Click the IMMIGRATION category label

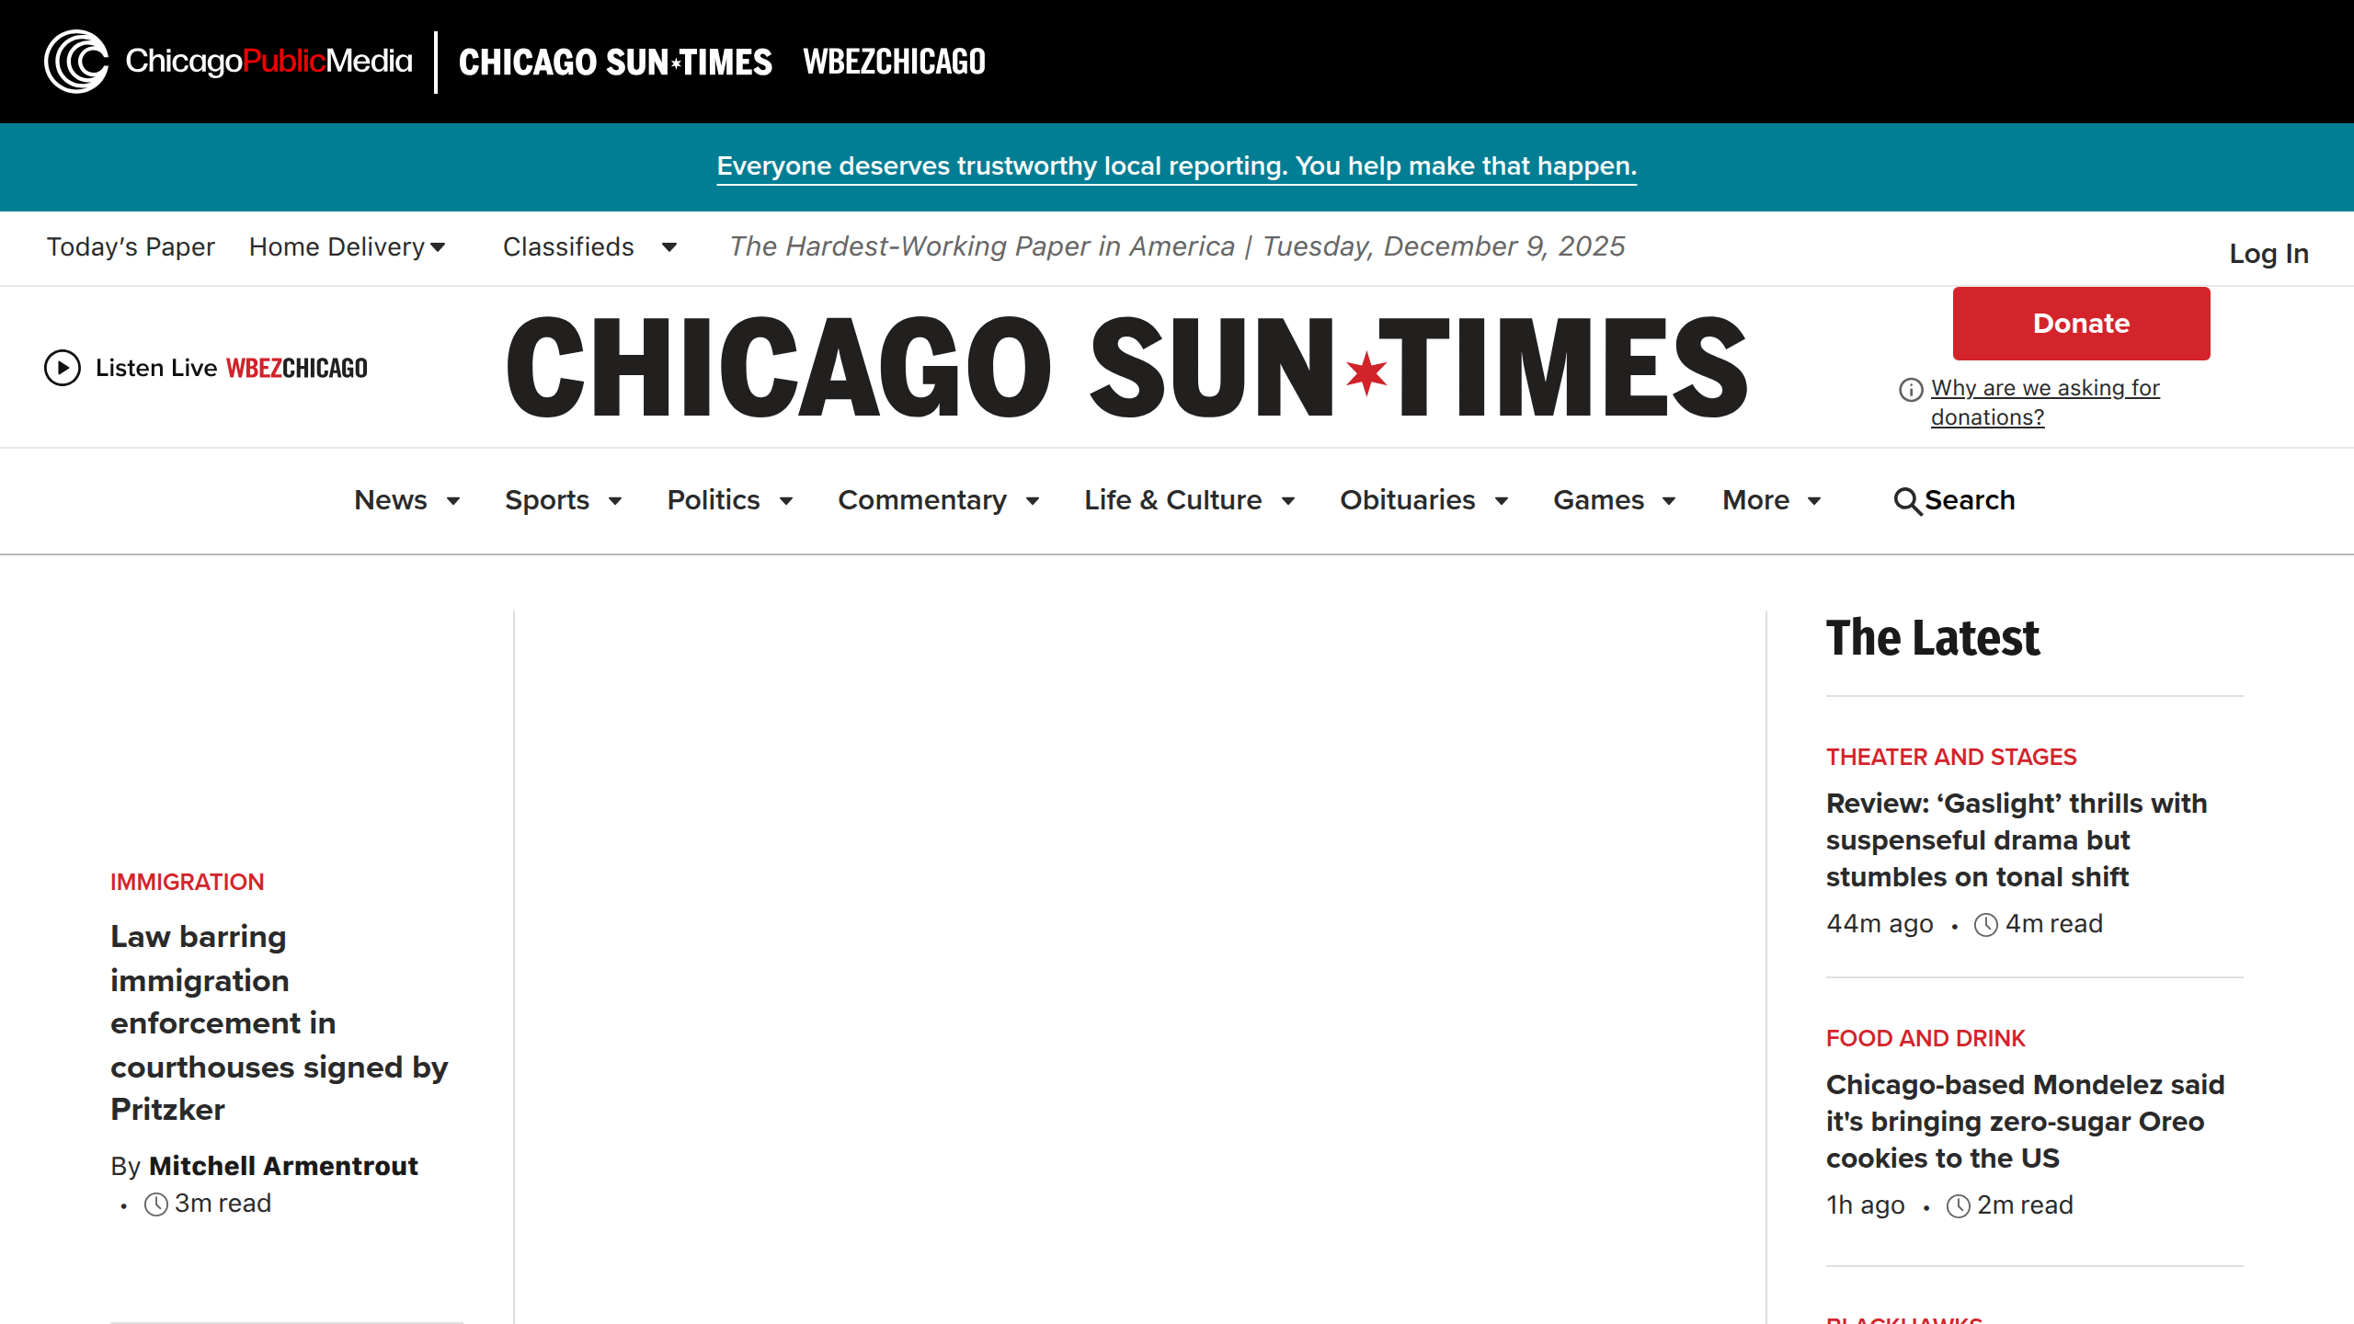(187, 881)
